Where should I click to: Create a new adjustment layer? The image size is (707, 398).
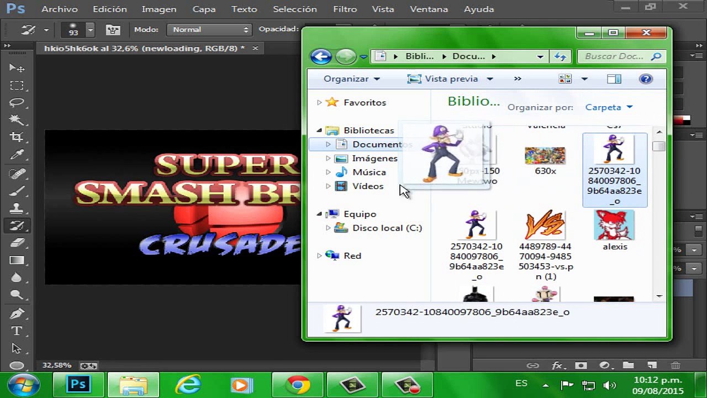click(x=604, y=365)
